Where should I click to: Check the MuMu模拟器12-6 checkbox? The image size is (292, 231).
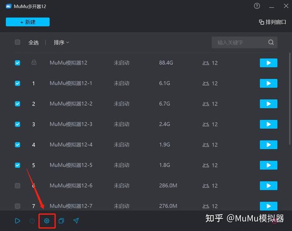click(x=18, y=186)
